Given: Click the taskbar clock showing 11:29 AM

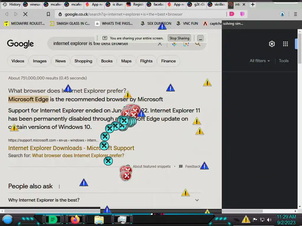Looking at the screenshot, I should [286, 220].
